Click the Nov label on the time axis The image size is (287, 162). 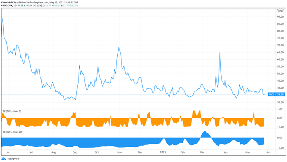[119, 152]
